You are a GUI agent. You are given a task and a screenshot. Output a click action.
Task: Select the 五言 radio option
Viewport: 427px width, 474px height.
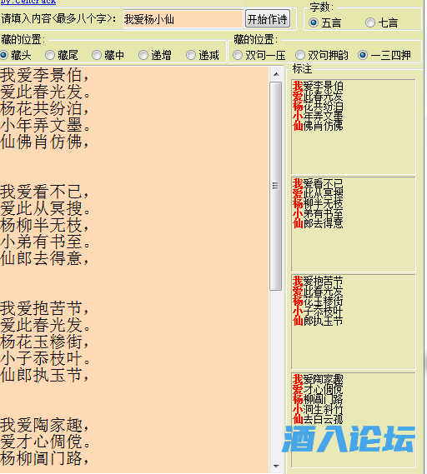pyautogui.click(x=325, y=22)
